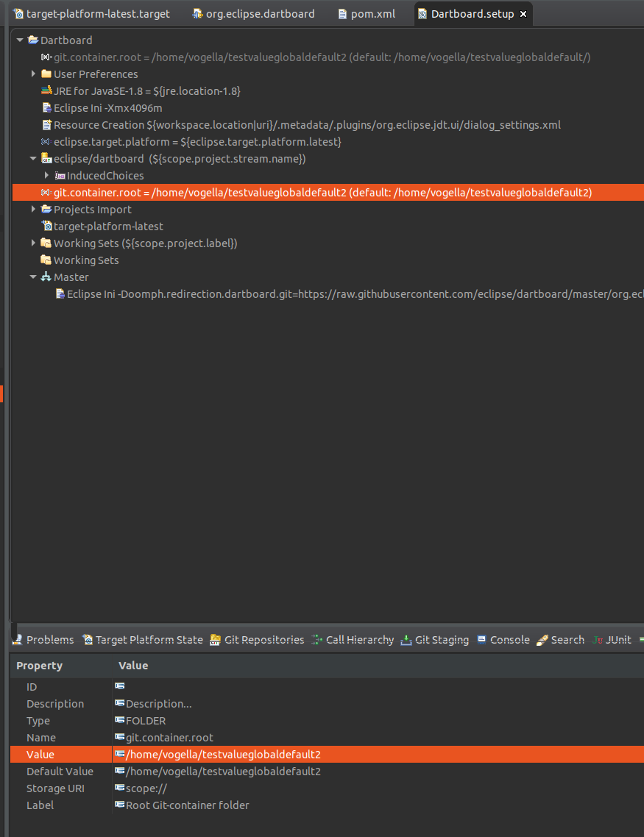Screen dimensions: 644x837
Task: Click the InducedChoices icon
Action: point(60,176)
